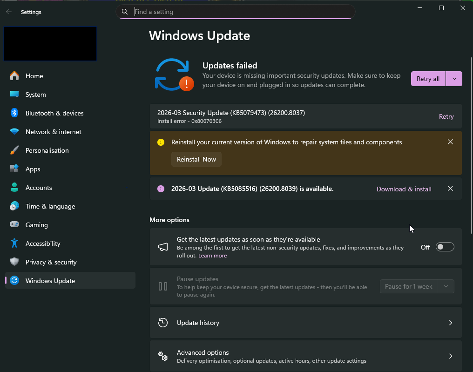Open the Pause for 1 week dropdown
The image size is (473, 372).
pyautogui.click(x=446, y=286)
